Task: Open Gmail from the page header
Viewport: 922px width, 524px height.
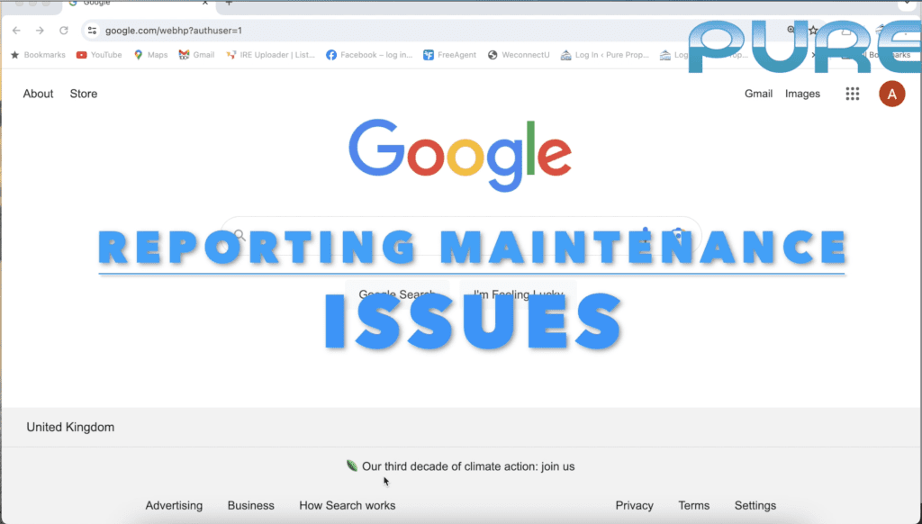Action: 758,94
